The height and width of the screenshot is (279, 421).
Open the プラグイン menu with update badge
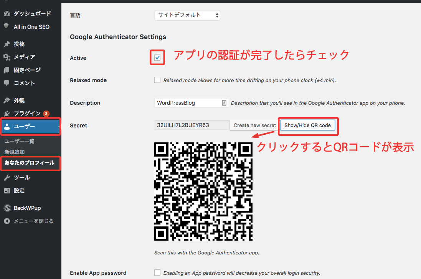point(27,113)
